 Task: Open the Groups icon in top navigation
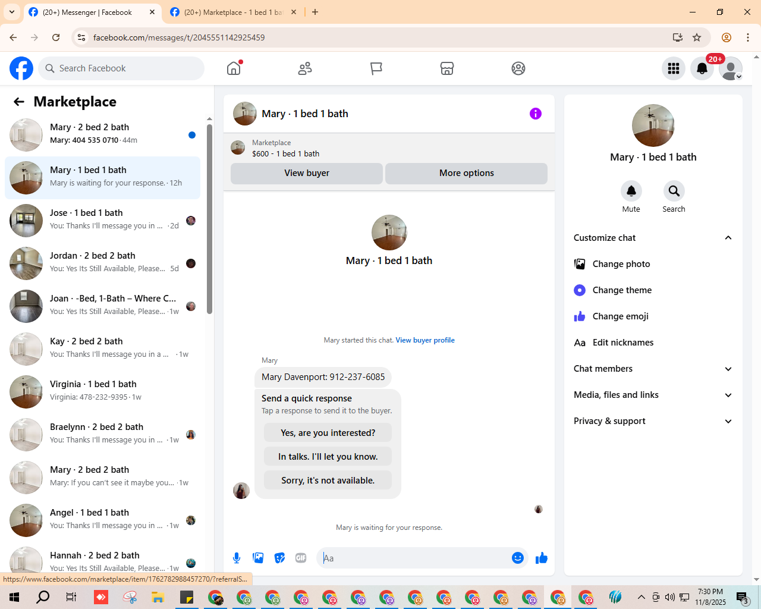pyautogui.click(x=518, y=68)
